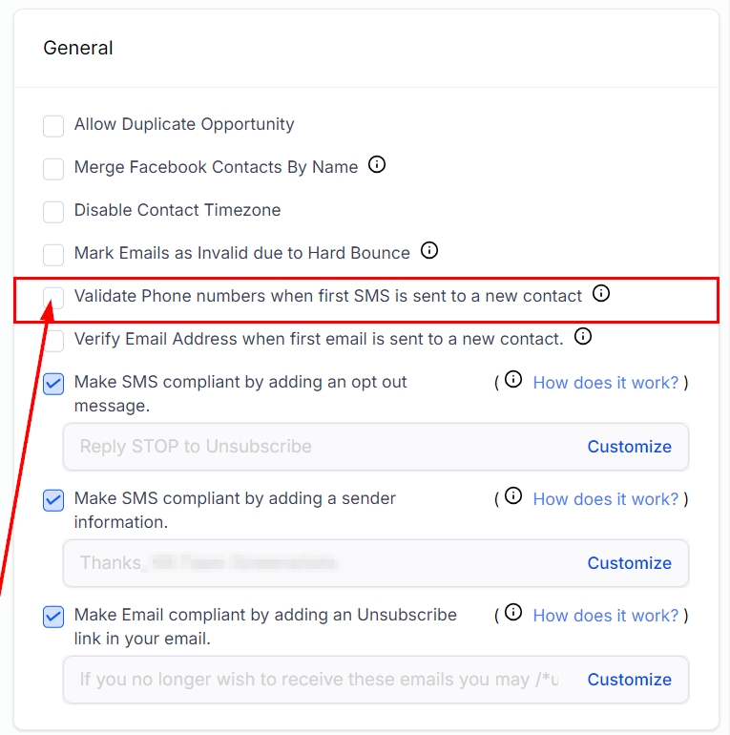The image size is (730, 735).
Task: Open How does it work for opt out
Action: (x=605, y=382)
